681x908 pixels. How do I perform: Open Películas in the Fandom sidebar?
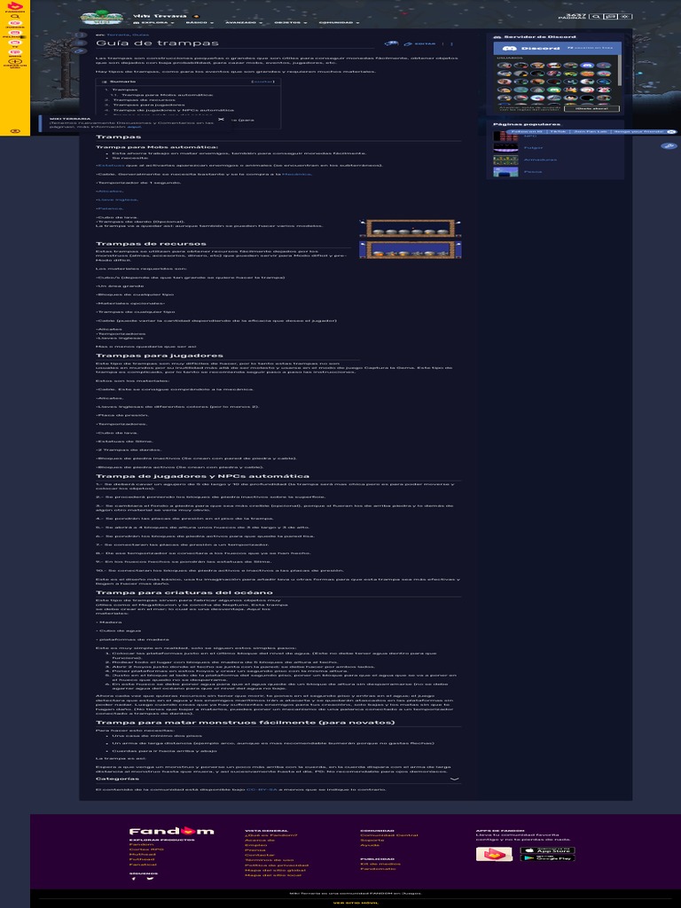coord(15,35)
